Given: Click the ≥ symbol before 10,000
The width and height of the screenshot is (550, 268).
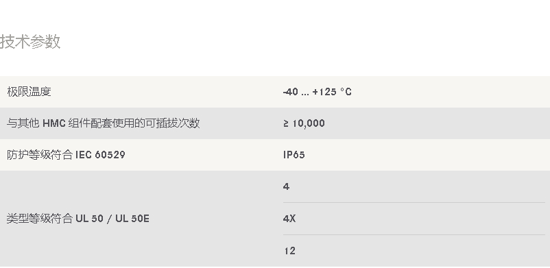Looking at the screenshot, I should 286,123.
